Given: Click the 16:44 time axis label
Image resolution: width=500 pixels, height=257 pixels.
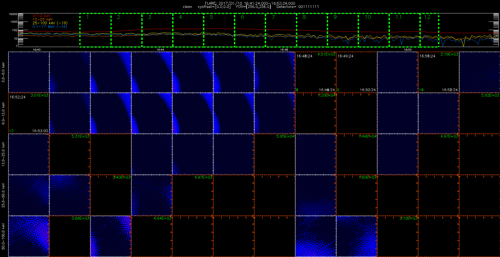Looking at the screenshot, I should [160, 50].
